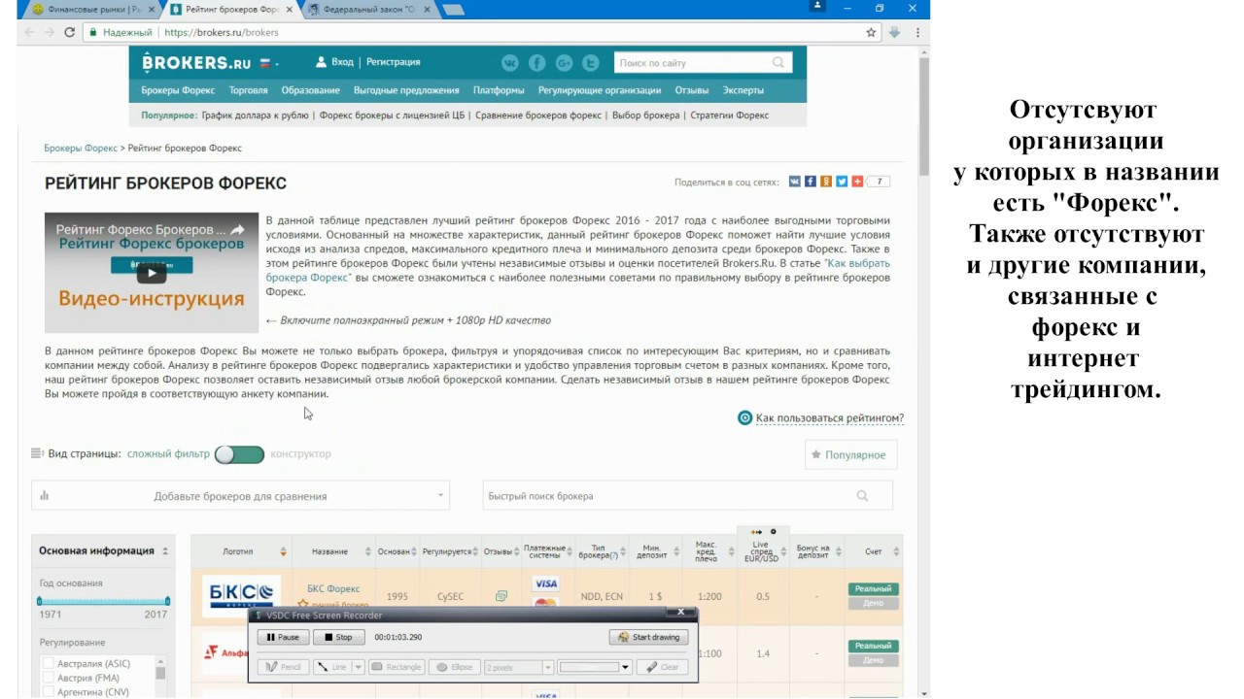Click the site search magnifier icon
1244x699 pixels.
(778, 63)
